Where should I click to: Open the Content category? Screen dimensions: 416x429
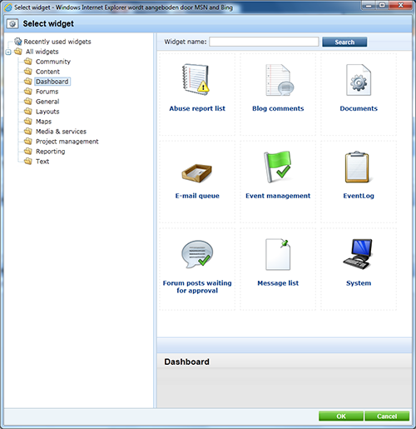[x=47, y=72]
